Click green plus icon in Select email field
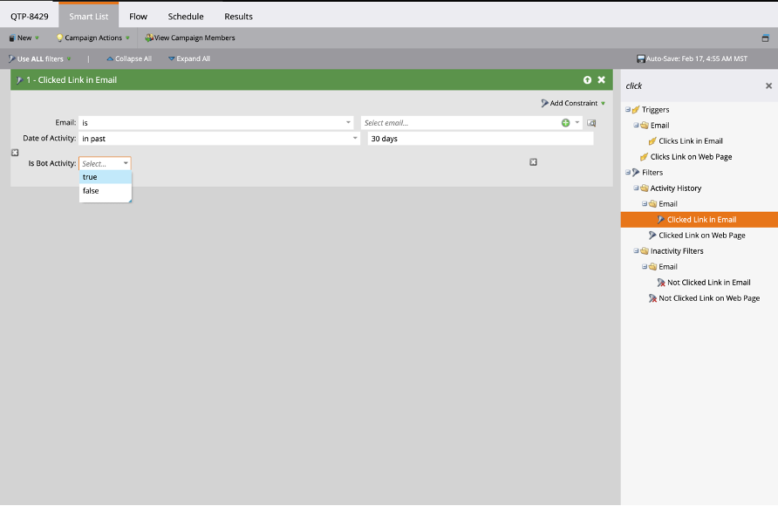 click(565, 123)
